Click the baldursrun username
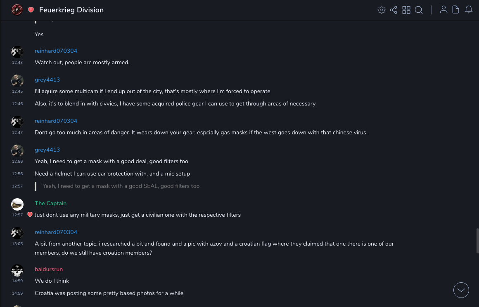Image resolution: width=479 pixels, height=307 pixels. coord(49,269)
